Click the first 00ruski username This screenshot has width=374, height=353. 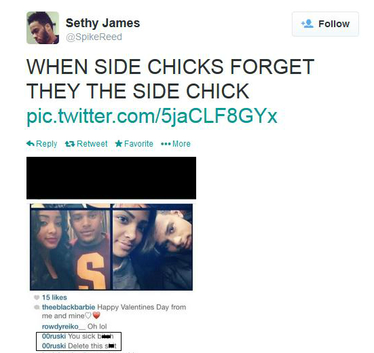point(54,336)
